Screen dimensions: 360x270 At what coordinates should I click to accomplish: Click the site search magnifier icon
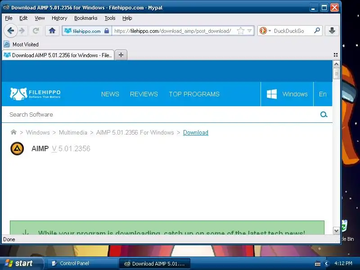324,114
